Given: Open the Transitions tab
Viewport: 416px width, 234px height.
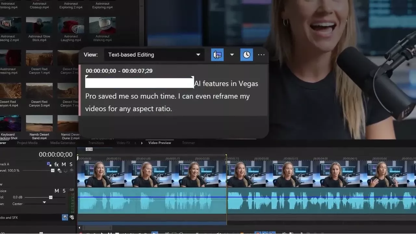Looking at the screenshot, I should [96, 143].
